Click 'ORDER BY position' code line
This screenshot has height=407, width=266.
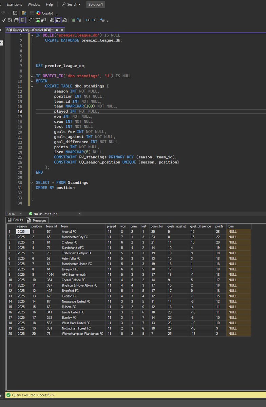pos(55,188)
